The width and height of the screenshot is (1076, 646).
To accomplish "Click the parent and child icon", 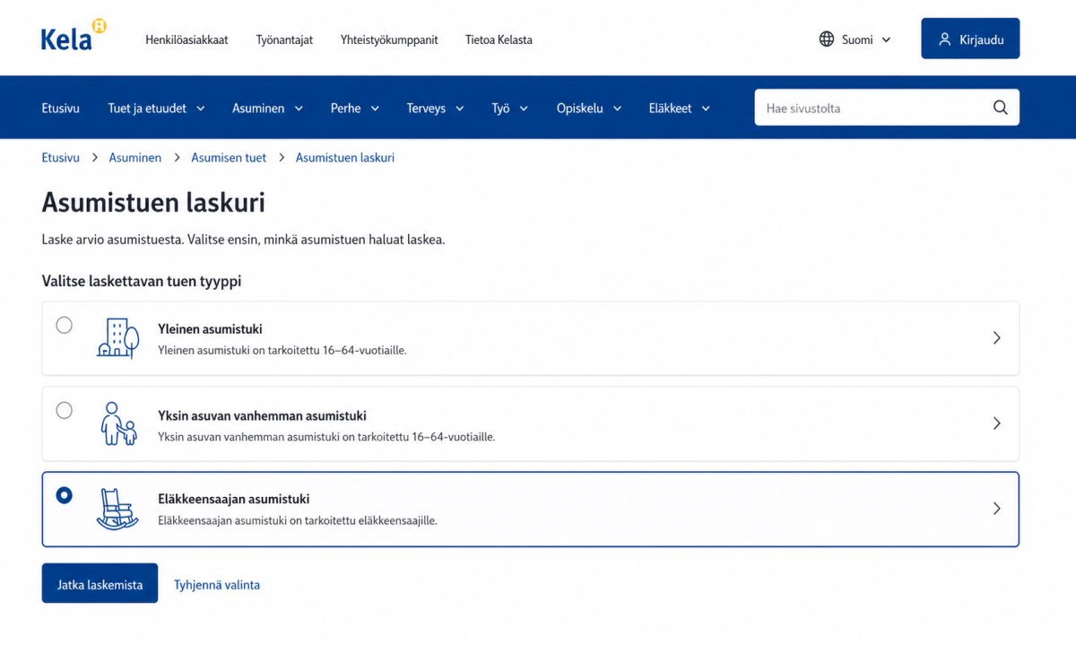I will click(x=118, y=423).
